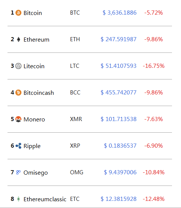
Task: Click the grey Litecoin coin icon
Action: (18, 66)
